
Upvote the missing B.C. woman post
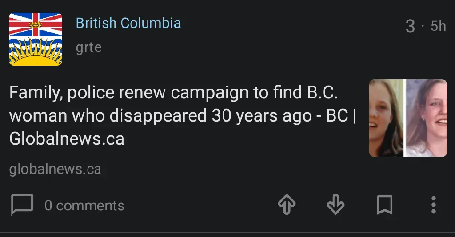coord(287,205)
